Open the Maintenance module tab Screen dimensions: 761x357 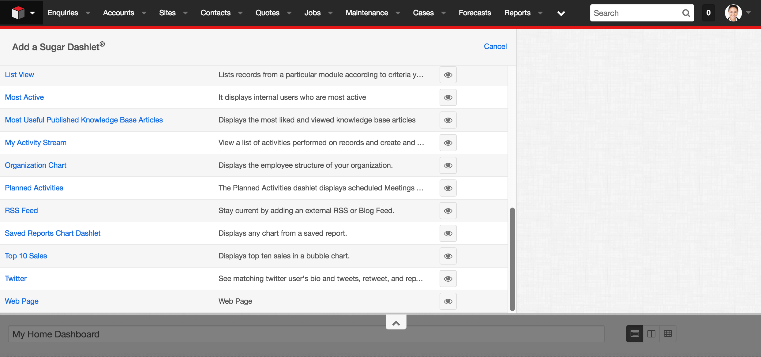pyautogui.click(x=367, y=13)
